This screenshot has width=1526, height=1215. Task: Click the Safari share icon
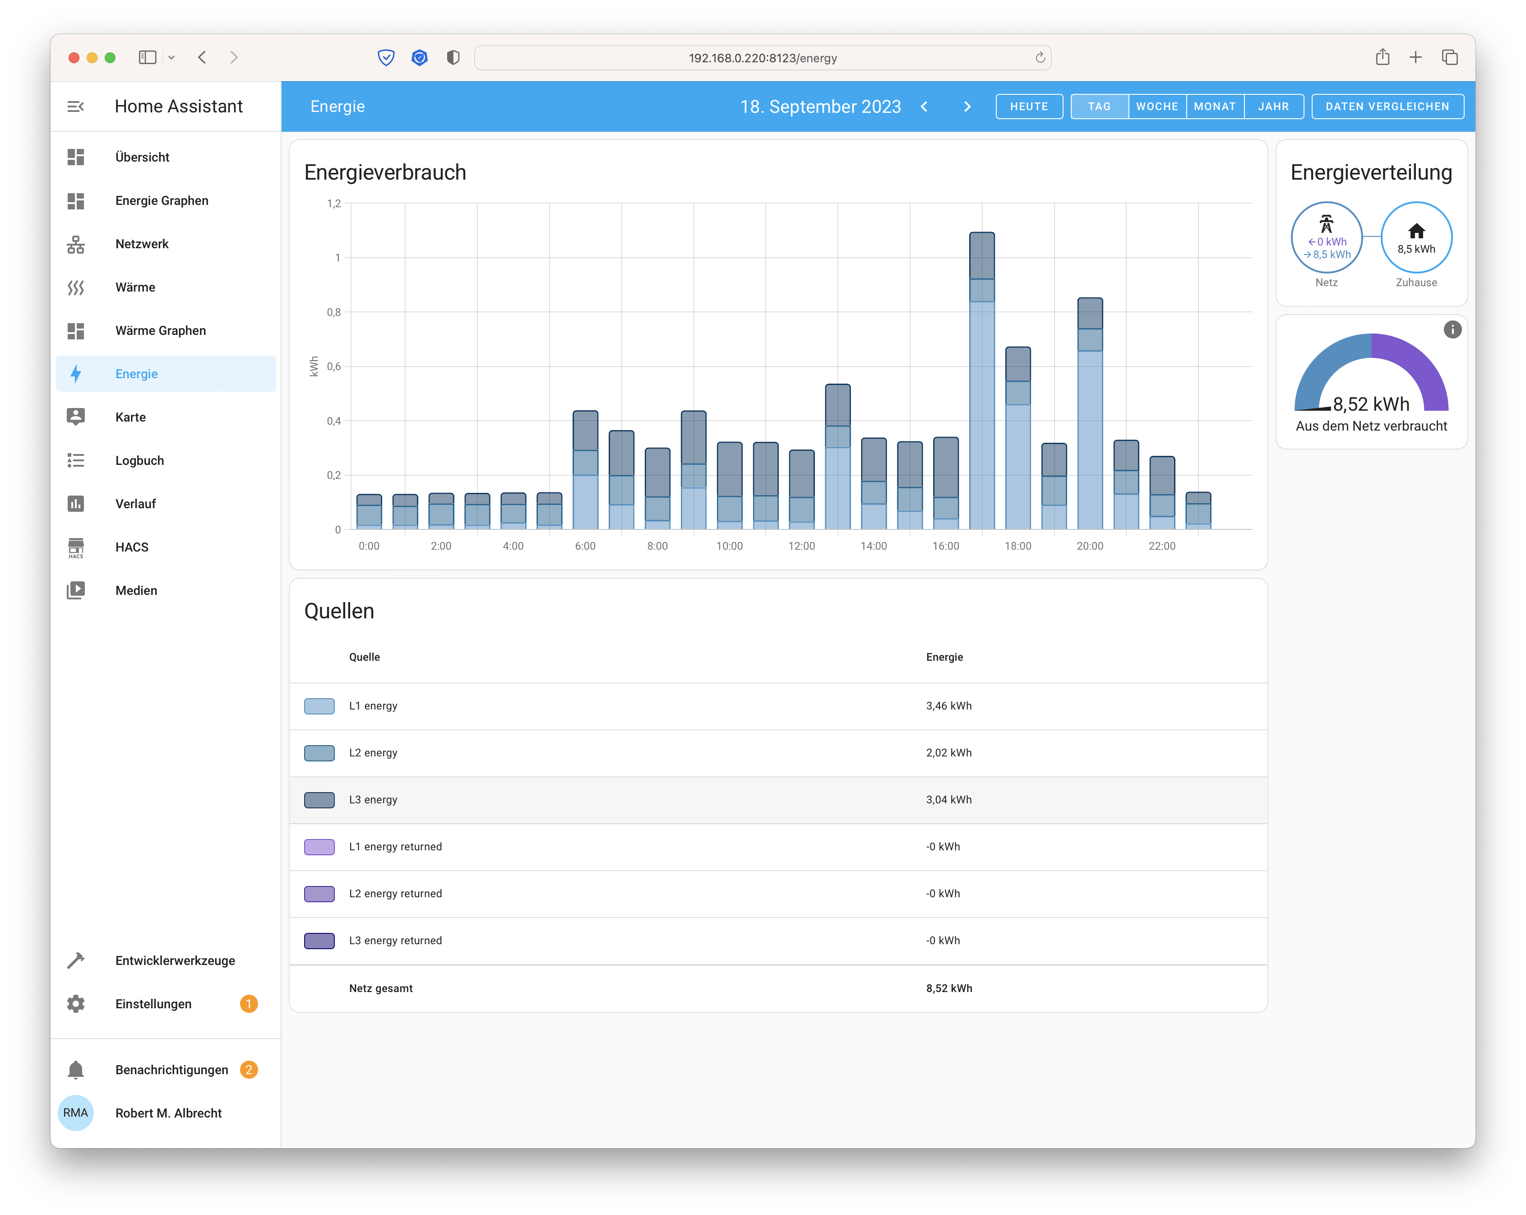coord(1382,57)
